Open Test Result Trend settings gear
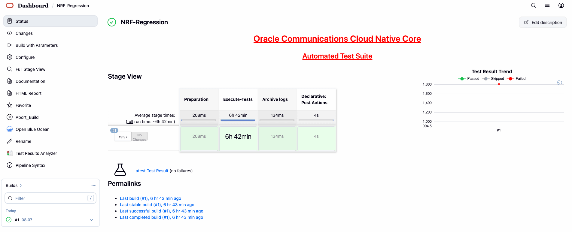572x232 pixels. click(559, 83)
